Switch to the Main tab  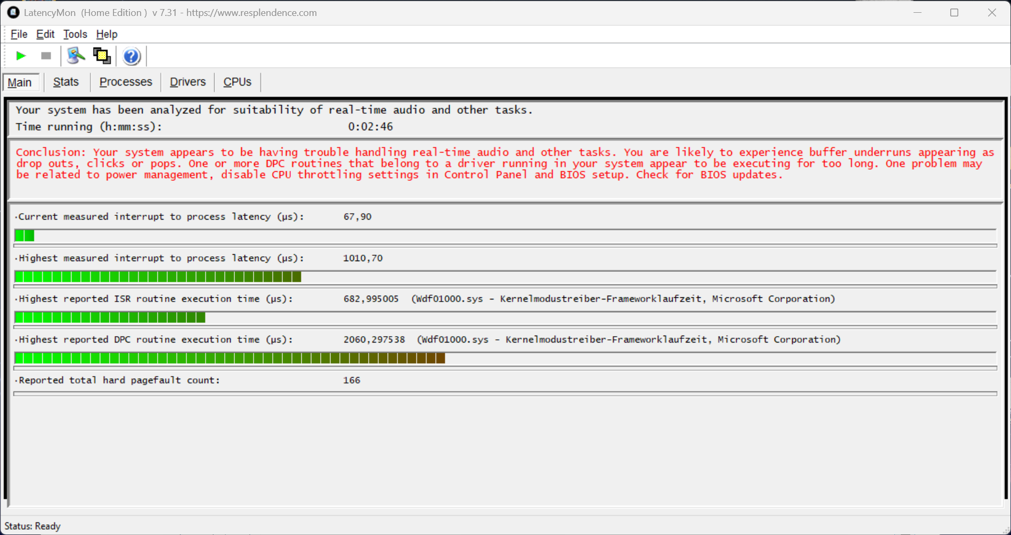tap(20, 82)
